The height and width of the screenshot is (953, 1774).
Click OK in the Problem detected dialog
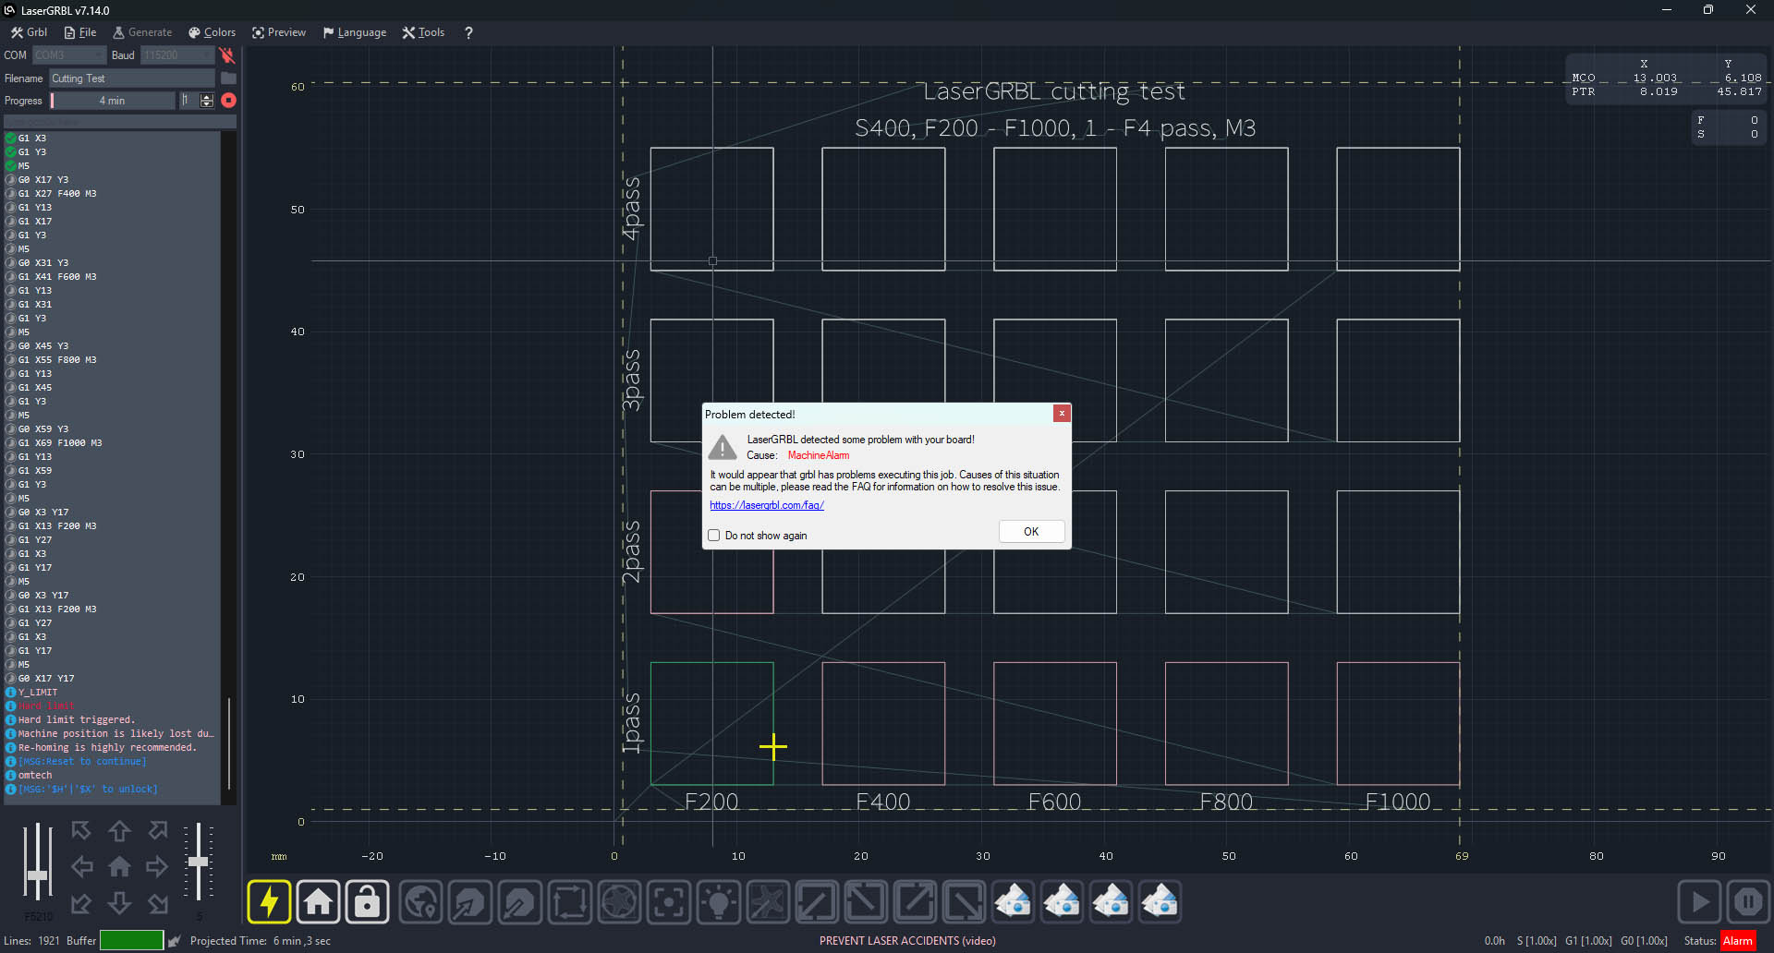pos(1031,532)
